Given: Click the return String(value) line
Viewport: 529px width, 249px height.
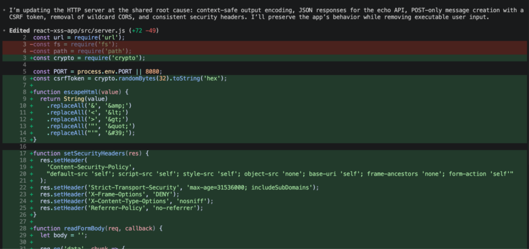Looking at the screenshot, I should click(73, 99).
